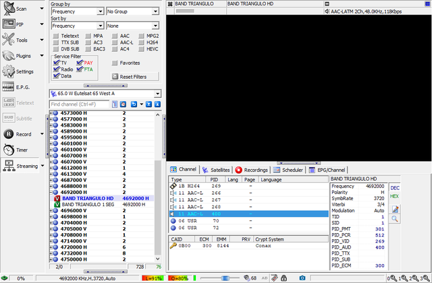The width and height of the screenshot is (432, 283).
Task: Enable the AC3 audio filter checkbox
Action: 88,42
